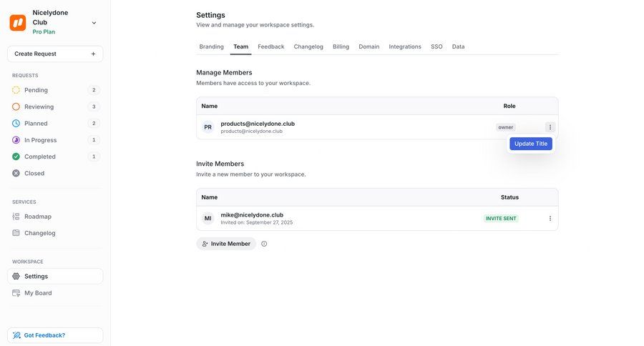Switch to the Billing tab

[x=341, y=46]
